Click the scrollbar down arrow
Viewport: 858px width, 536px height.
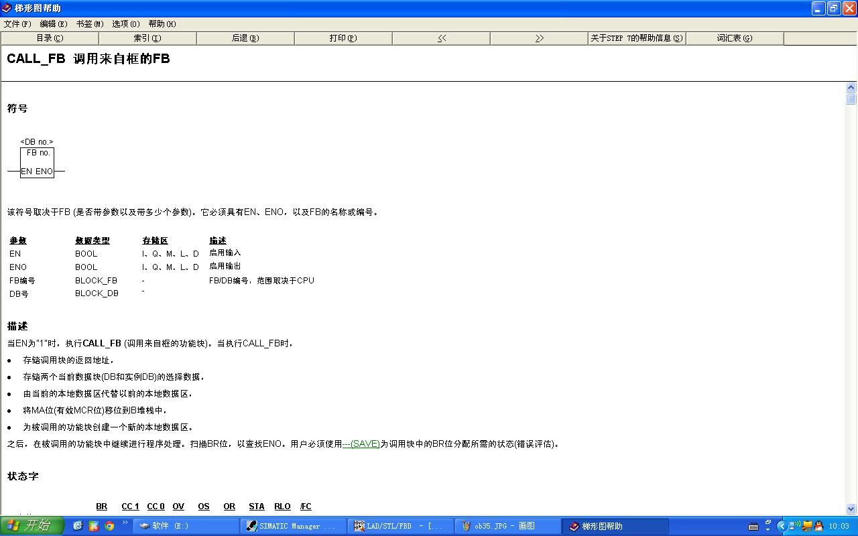(851, 509)
